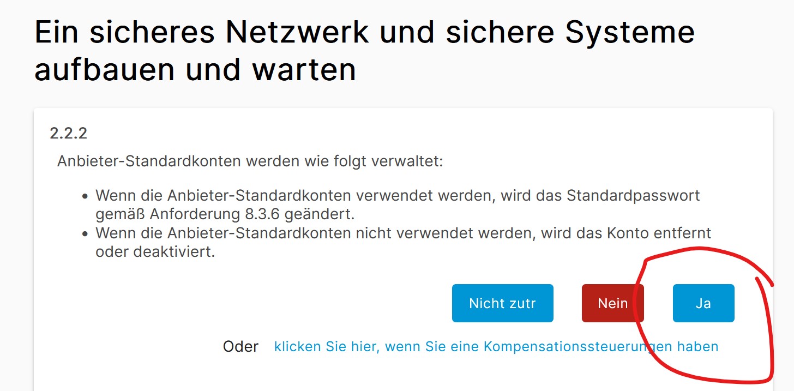Click the first bullet about Standardpasswort change

[398, 203]
